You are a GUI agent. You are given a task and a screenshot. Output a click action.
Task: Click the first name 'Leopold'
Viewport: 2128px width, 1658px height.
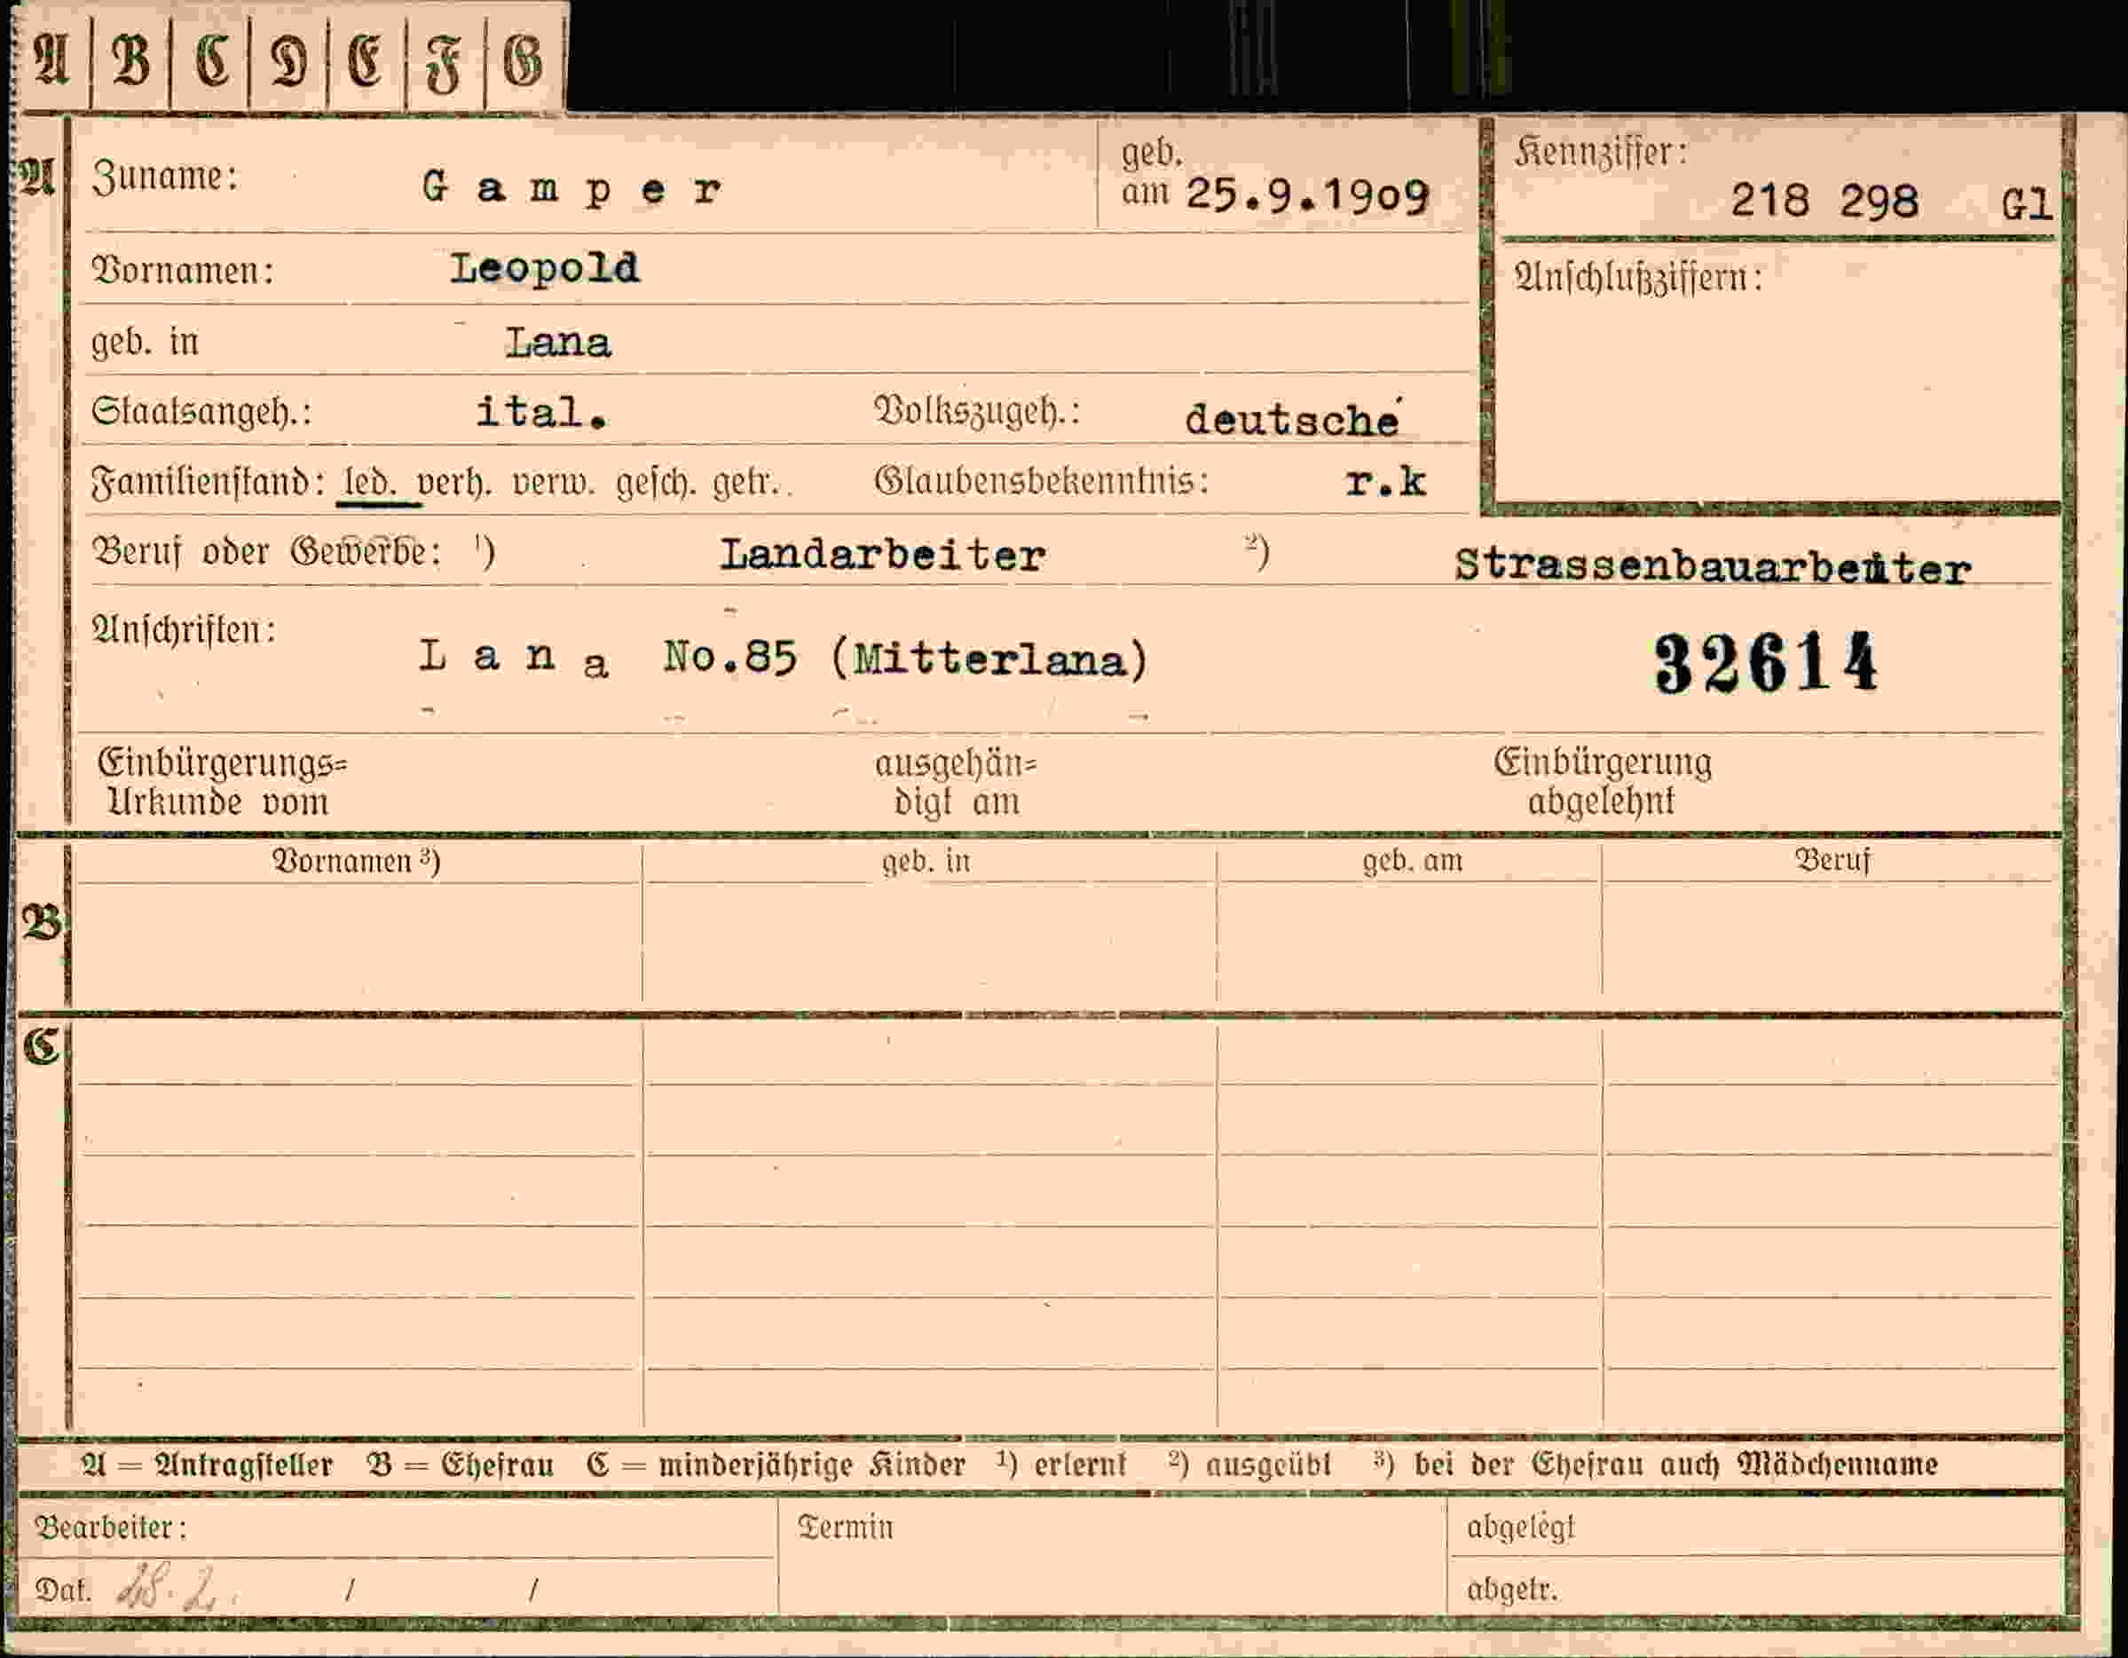(545, 267)
